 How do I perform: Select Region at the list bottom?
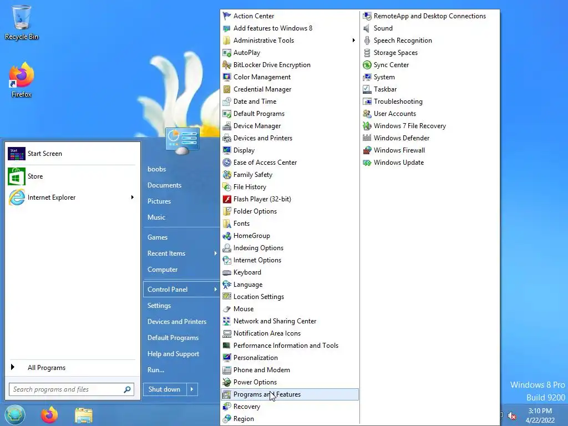290,419
